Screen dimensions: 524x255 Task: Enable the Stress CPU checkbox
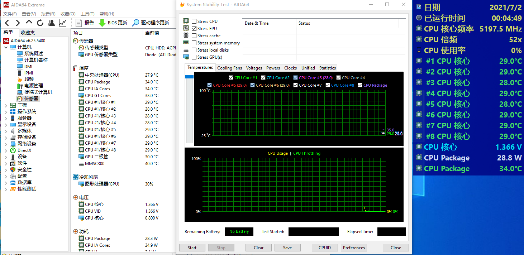point(194,21)
